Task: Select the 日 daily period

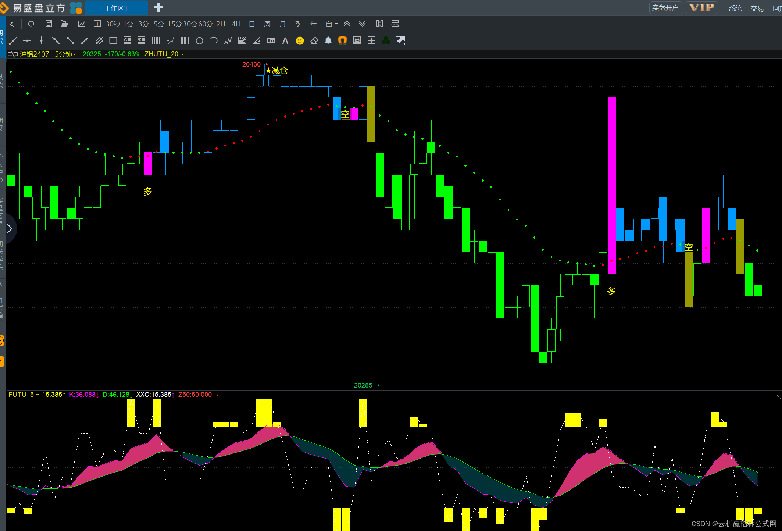Action: [x=252, y=24]
